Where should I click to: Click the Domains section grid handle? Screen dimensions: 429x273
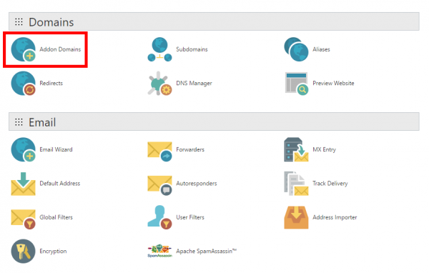(x=19, y=21)
